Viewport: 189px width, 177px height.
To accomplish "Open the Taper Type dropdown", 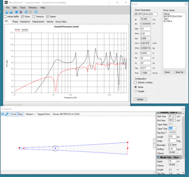I will (x=172, y=129).
